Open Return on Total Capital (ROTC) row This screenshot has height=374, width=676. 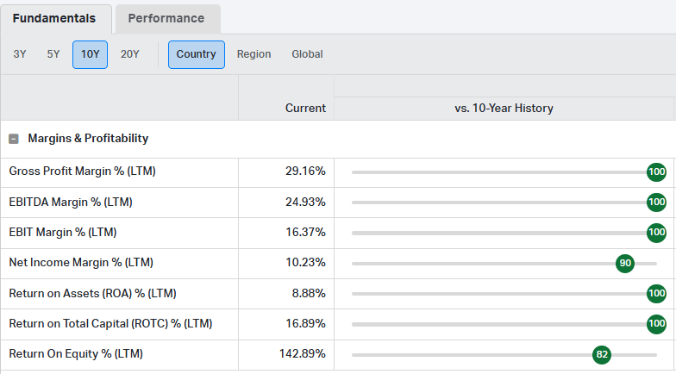pyautogui.click(x=110, y=324)
